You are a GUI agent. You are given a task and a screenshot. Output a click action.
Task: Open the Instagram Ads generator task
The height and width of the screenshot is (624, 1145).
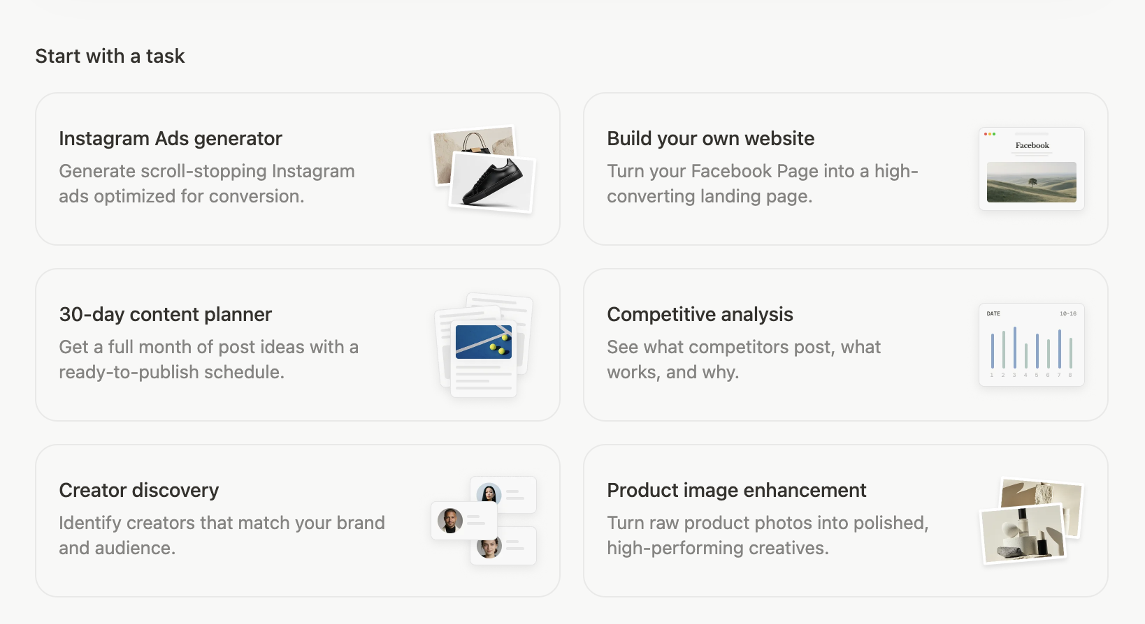pos(171,138)
